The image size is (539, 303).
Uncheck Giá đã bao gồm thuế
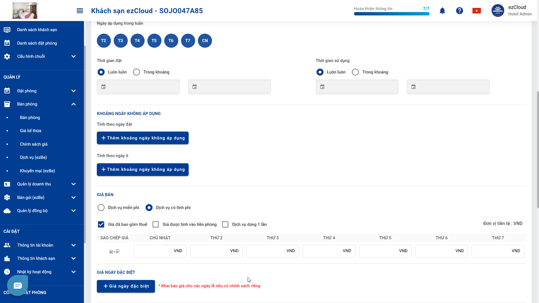point(101,224)
